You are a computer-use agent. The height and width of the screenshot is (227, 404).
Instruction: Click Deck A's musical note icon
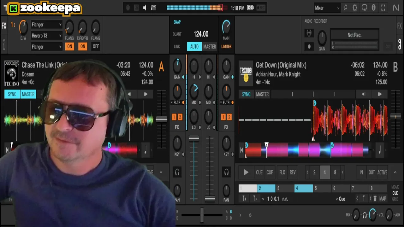pyautogui.click(x=145, y=150)
